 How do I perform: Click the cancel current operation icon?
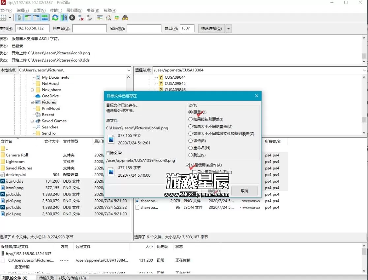(x=72, y=18)
